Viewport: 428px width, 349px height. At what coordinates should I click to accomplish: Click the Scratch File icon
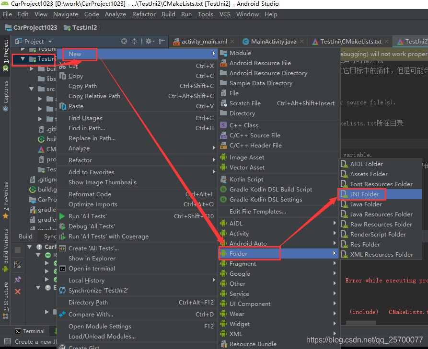click(223, 103)
